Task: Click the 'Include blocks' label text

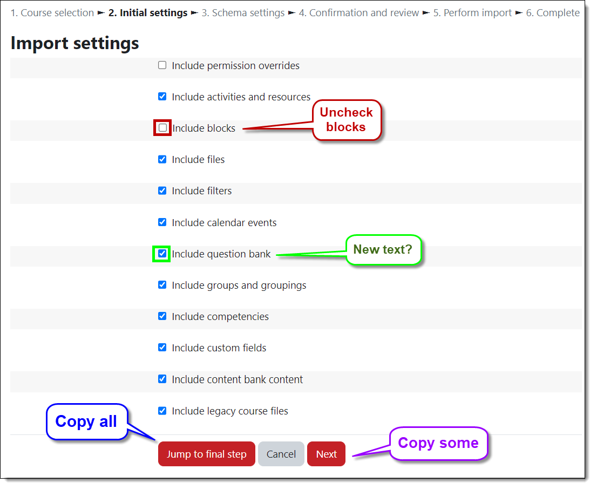Action: coord(204,128)
